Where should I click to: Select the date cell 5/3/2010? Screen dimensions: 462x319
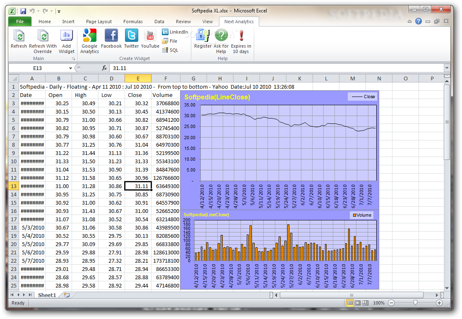[x=32, y=227]
